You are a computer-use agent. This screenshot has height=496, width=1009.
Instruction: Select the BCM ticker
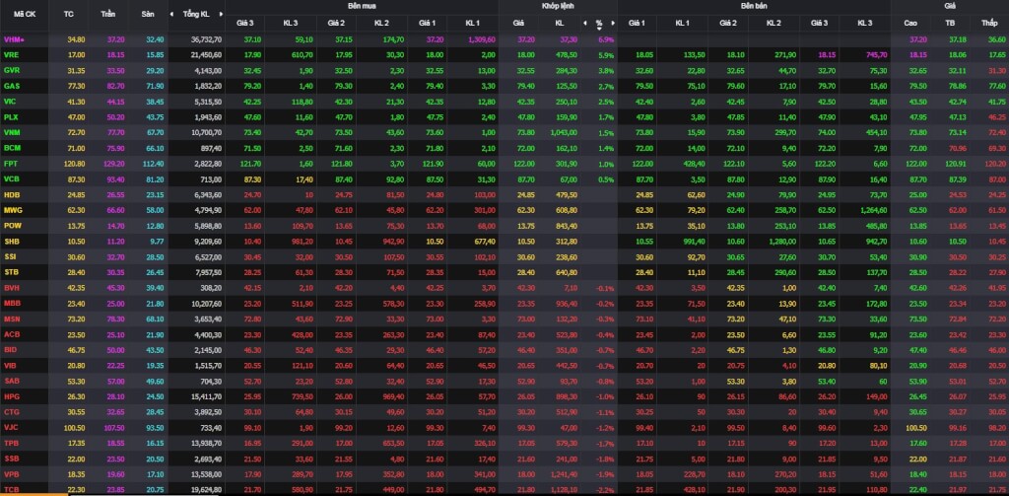(x=12, y=148)
